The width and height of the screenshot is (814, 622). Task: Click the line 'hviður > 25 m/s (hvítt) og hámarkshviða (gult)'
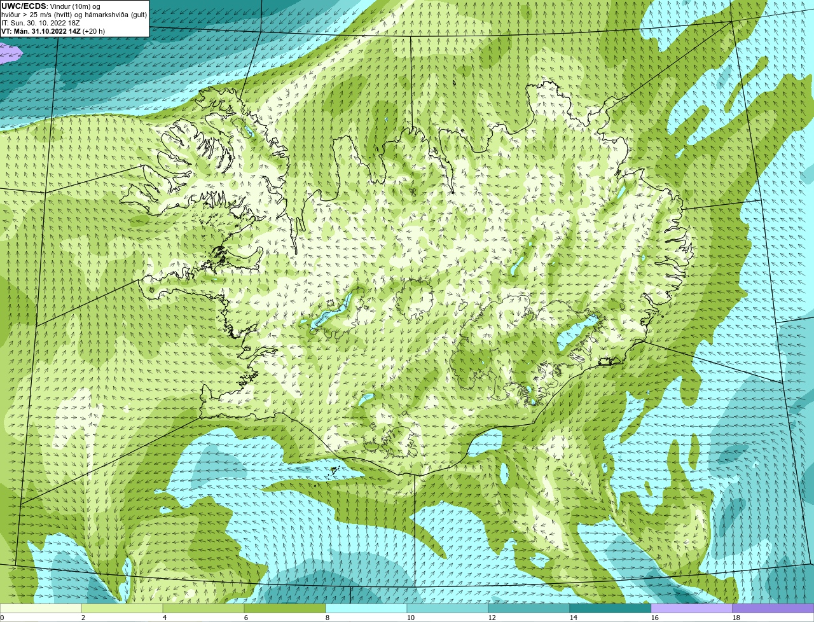click(74, 15)
